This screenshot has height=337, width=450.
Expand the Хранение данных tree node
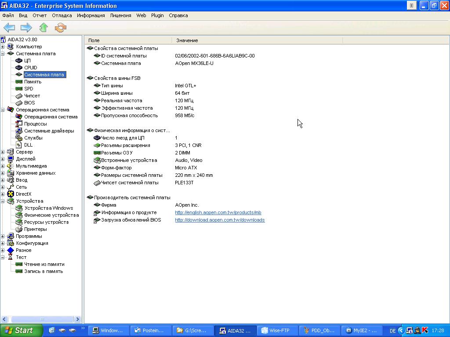3,173
